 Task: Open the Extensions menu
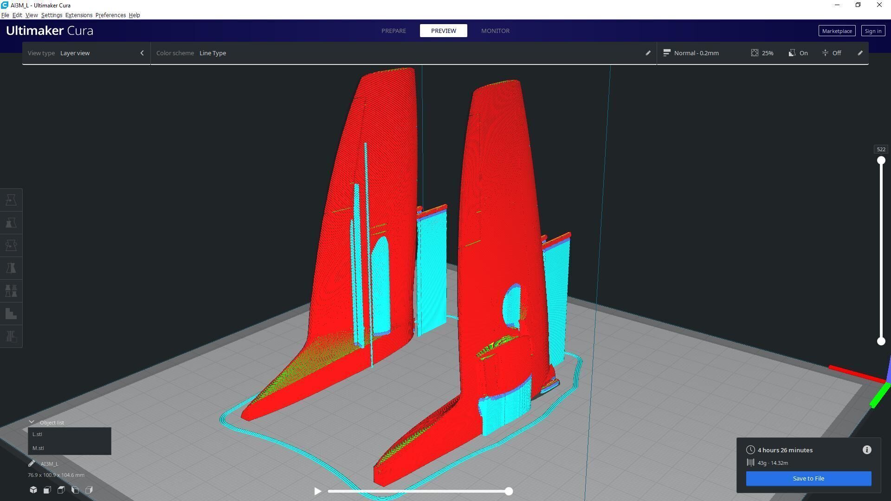point(78,15)
